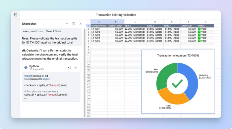Image resolution: width=232 pixels, height=129 pixels.
Task: Close the Sheet chat panel
Action: (81, 24)
